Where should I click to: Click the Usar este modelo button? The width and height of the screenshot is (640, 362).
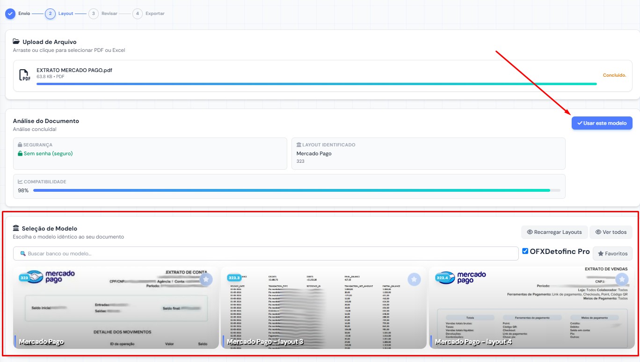pos(602,123)
